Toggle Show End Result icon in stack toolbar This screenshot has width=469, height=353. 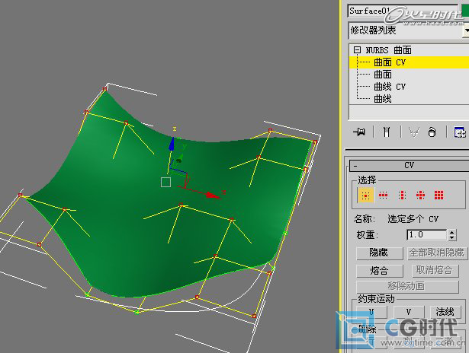coord(387,132)
